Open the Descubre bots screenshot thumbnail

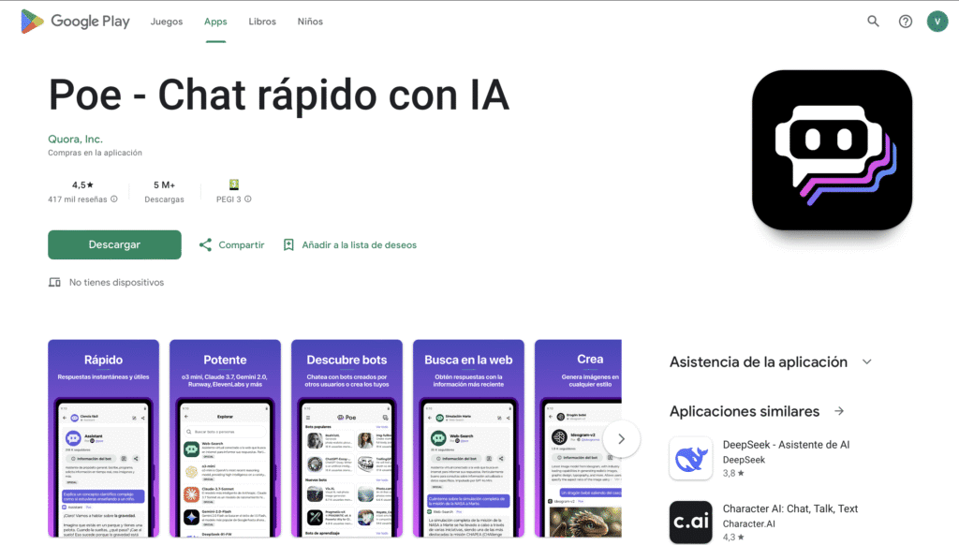point(347,438)
